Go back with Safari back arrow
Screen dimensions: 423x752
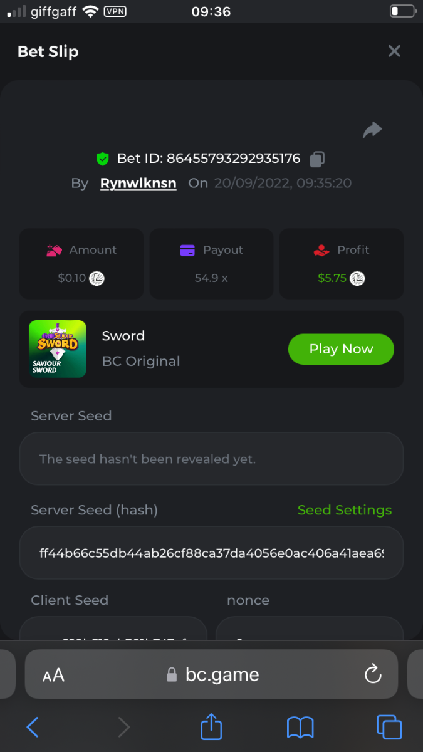(33, 727)
